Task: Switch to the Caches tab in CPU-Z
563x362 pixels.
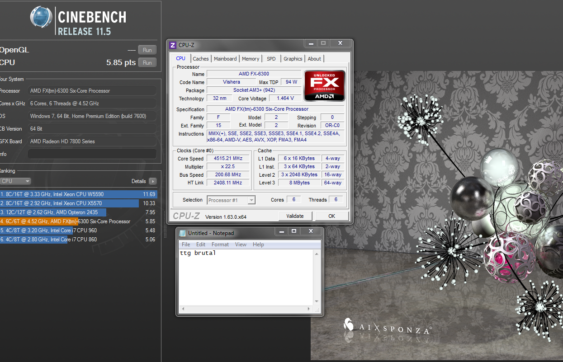Action: click(201, 59)
